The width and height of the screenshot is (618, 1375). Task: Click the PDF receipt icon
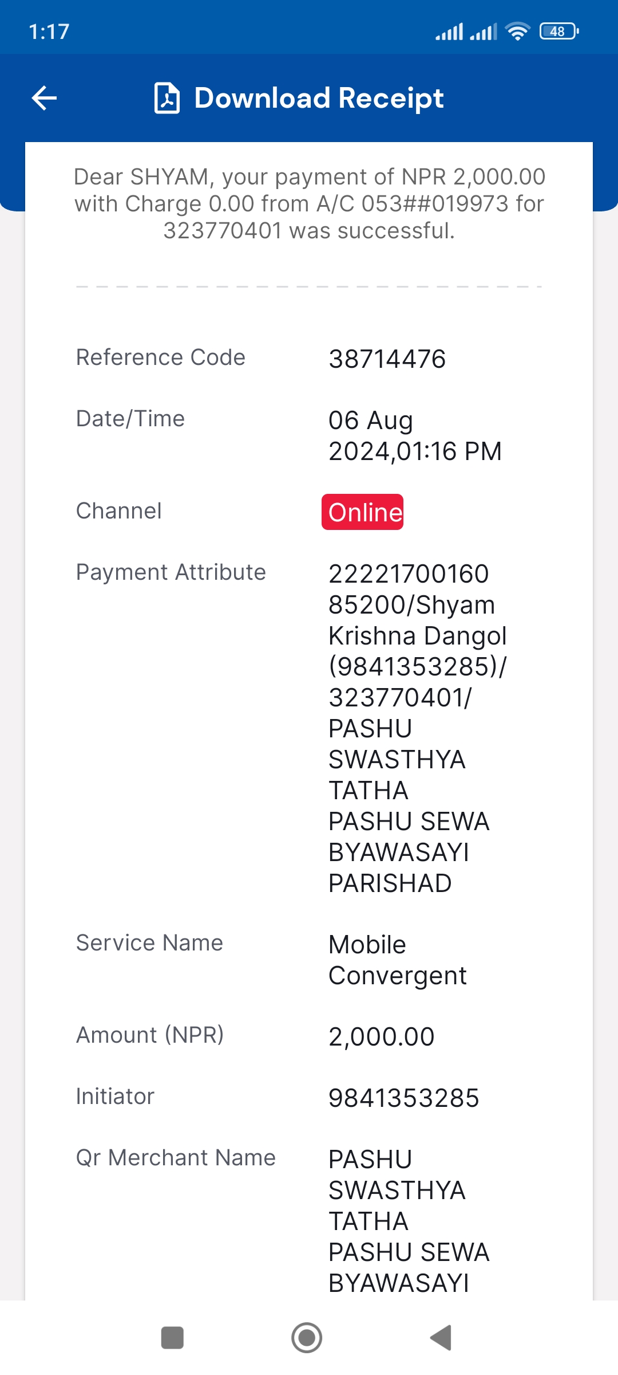167,98
